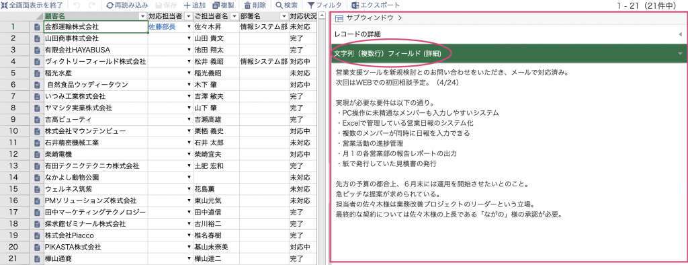Open record detail icon for 探求館ゼミナール株式会社
Image resolution: width=688 pixels, height=265 pixels.
tap(38, 224)
